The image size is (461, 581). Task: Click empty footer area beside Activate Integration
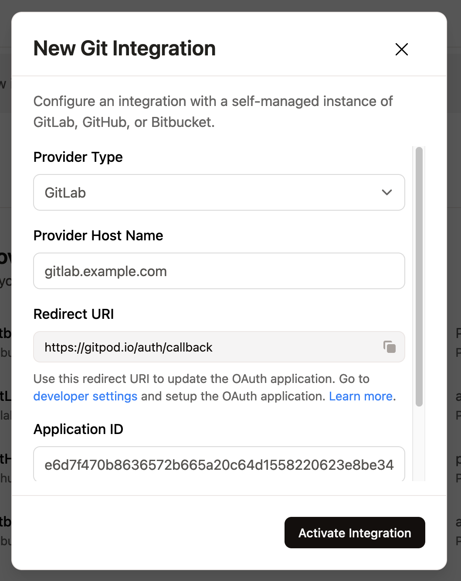click(x=148, y=533)
